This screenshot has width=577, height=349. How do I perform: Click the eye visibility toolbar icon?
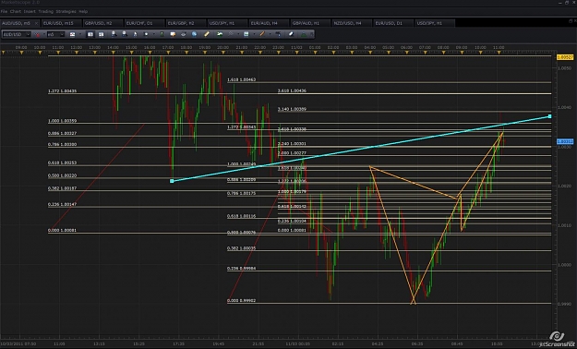(x=184, y=34)
